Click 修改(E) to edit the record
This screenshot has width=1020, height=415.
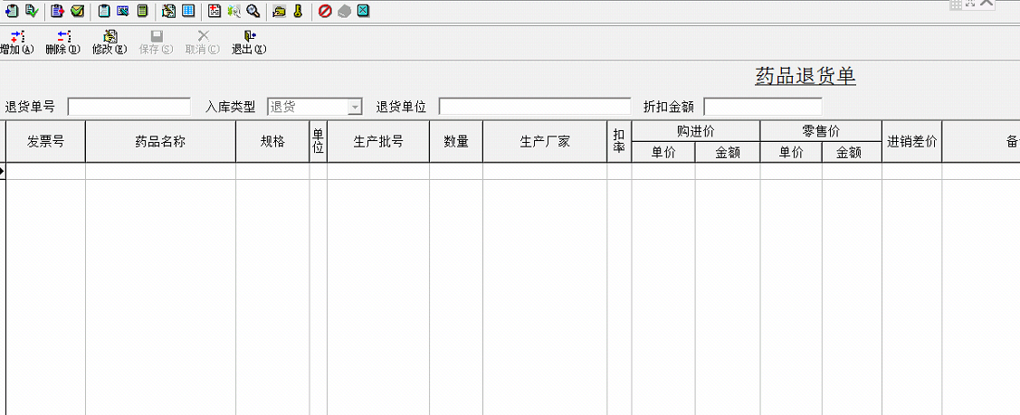110,42
